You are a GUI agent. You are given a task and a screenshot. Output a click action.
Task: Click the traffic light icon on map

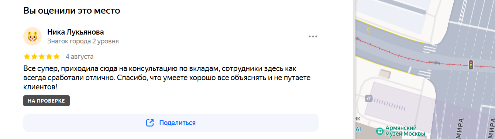point(471,65)
